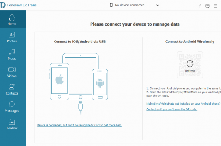Click the phone icon in device selector

111,5
